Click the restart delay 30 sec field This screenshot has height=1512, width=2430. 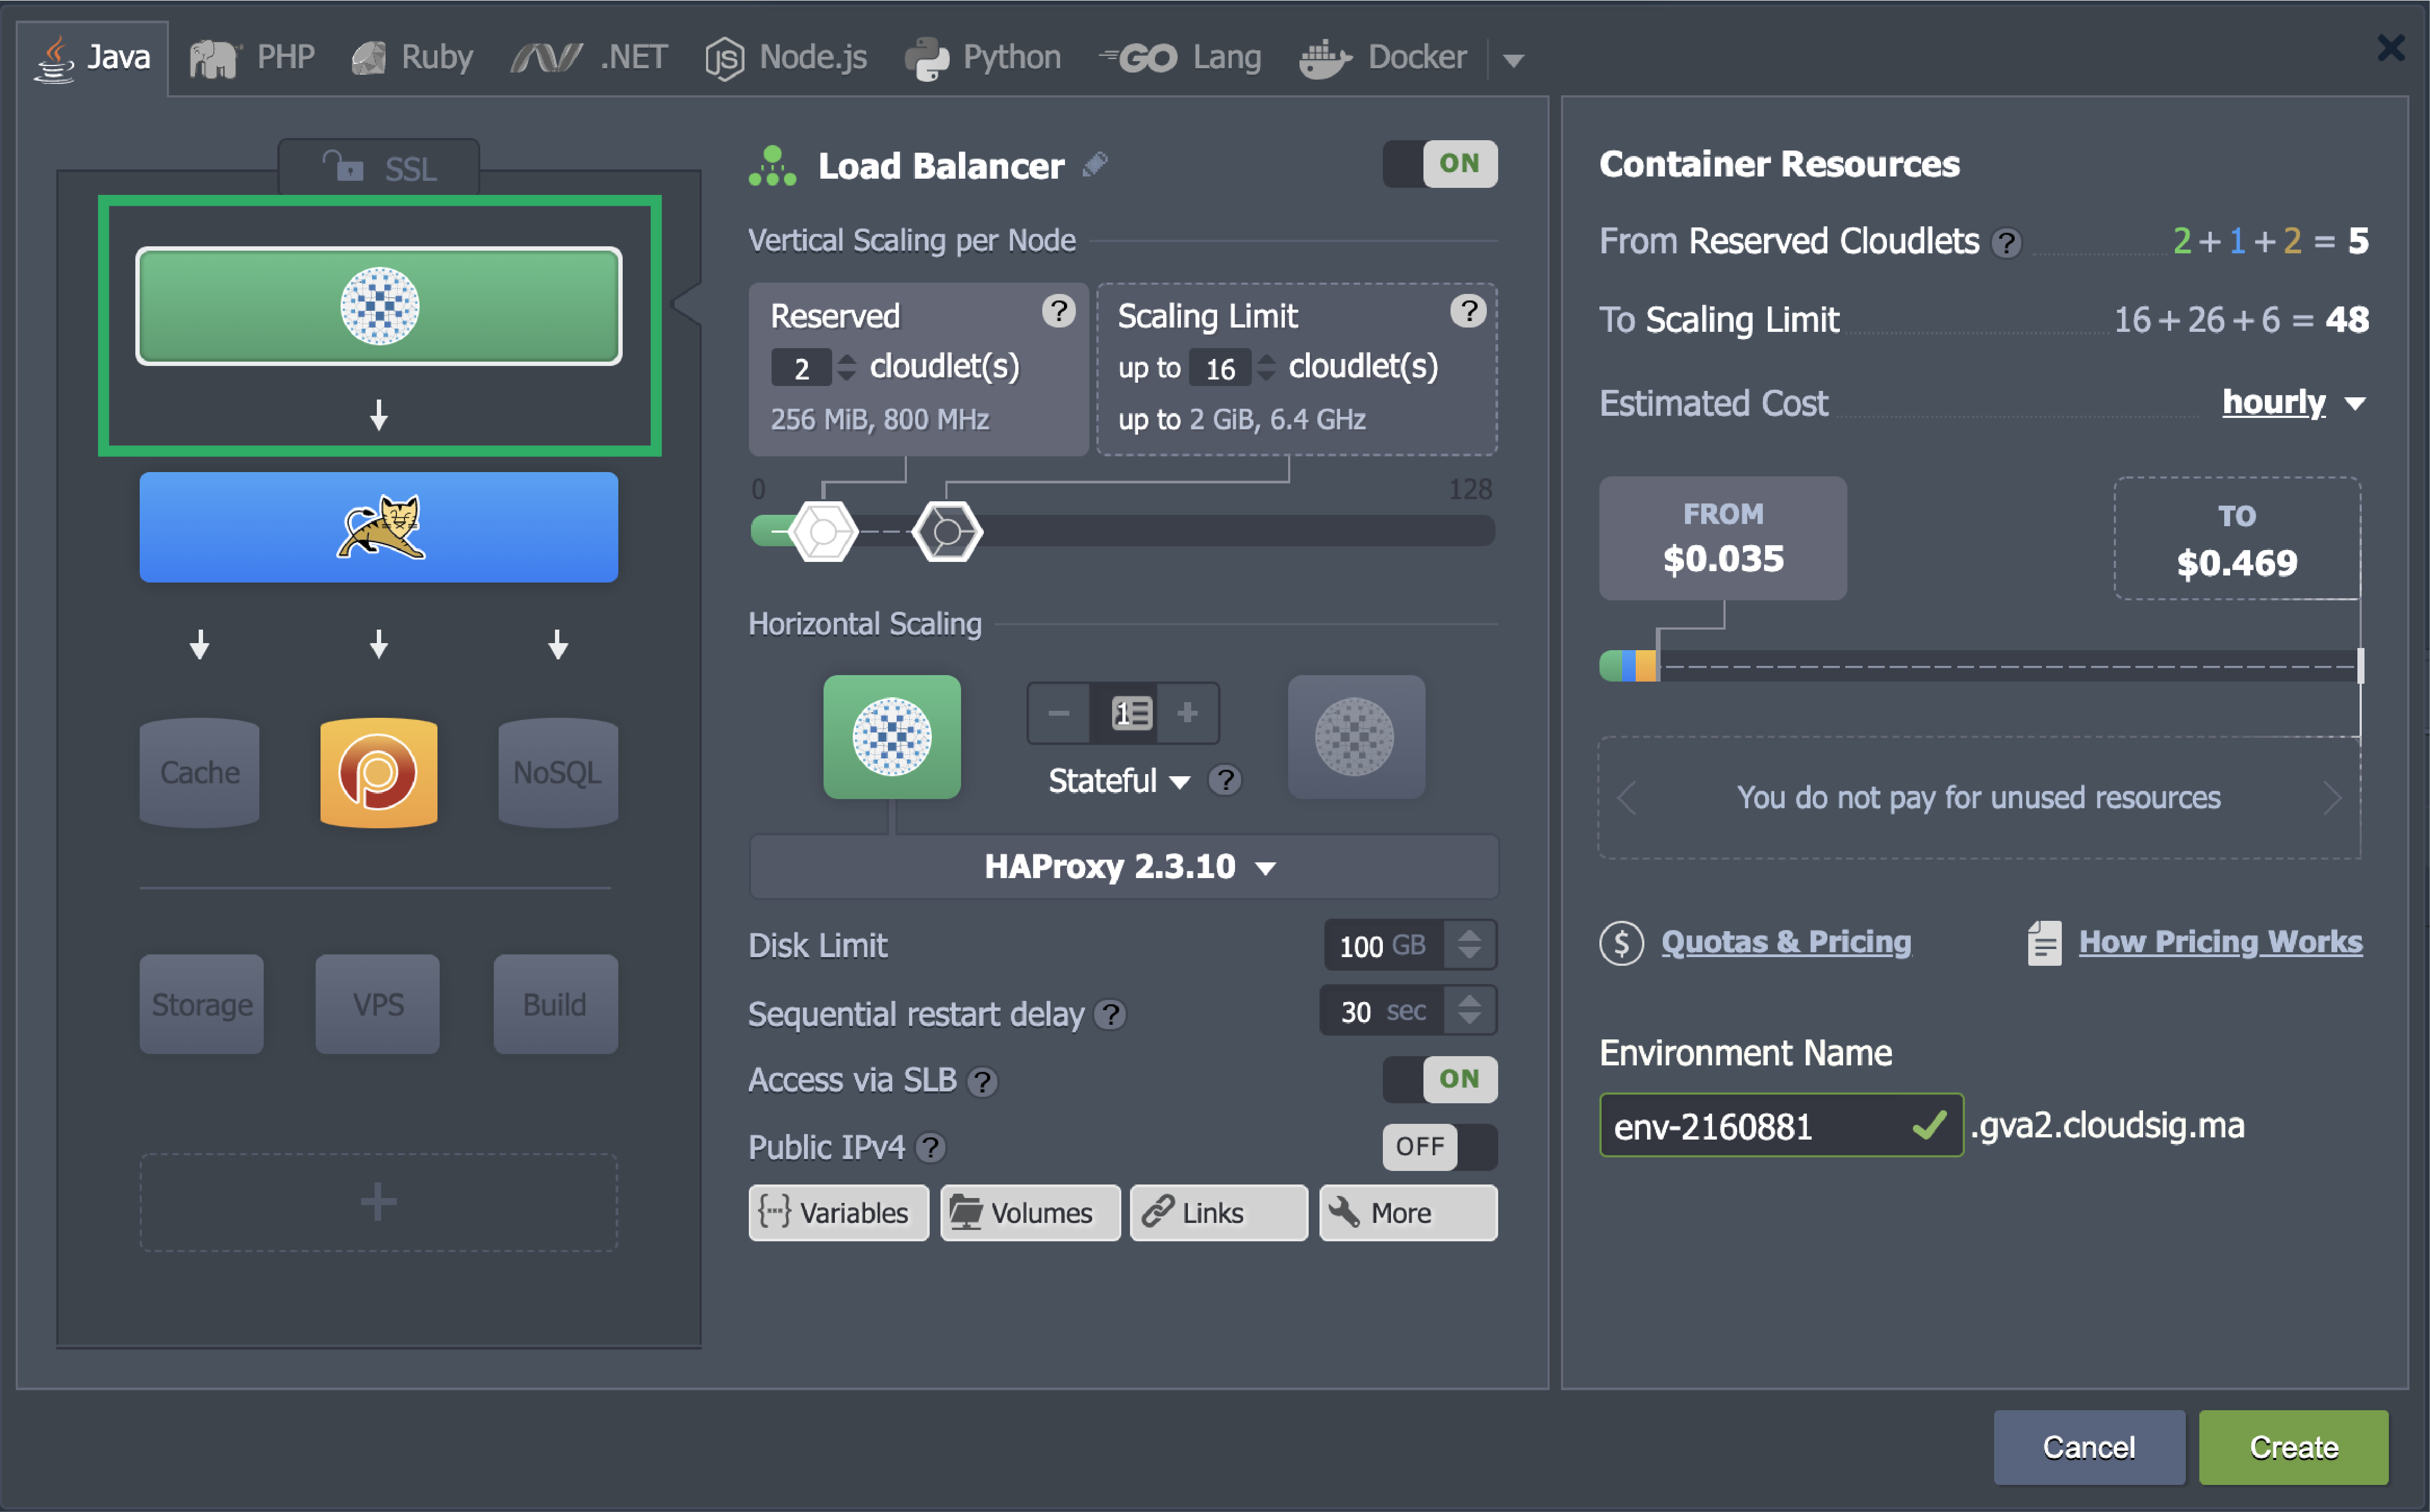pos(1381,1011)
